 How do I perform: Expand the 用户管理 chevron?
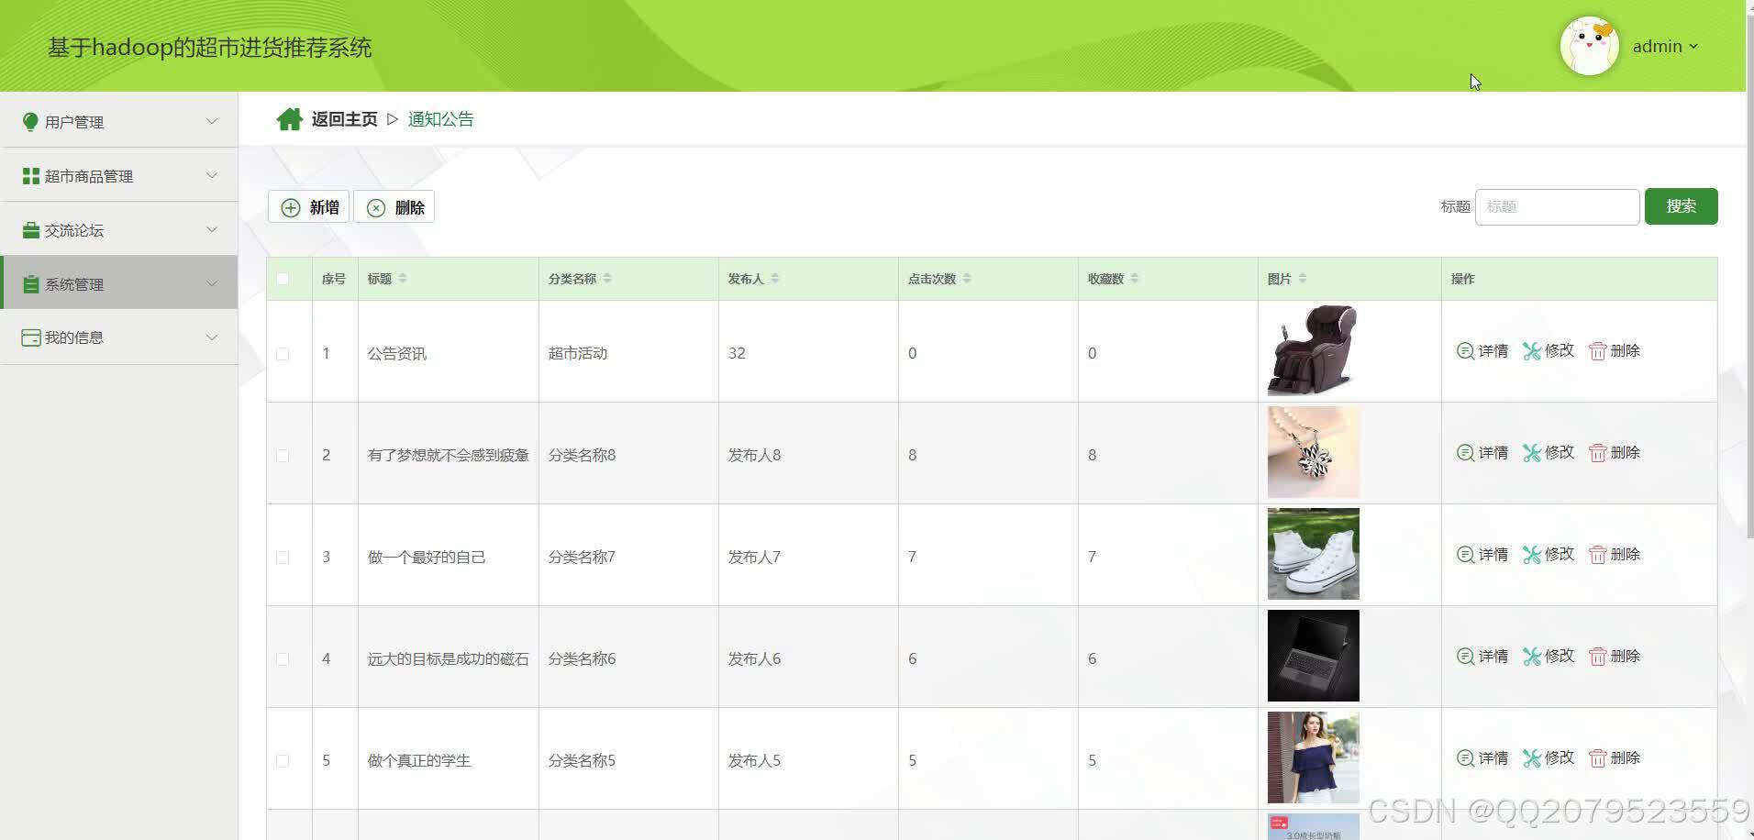(x=212, y=121)
